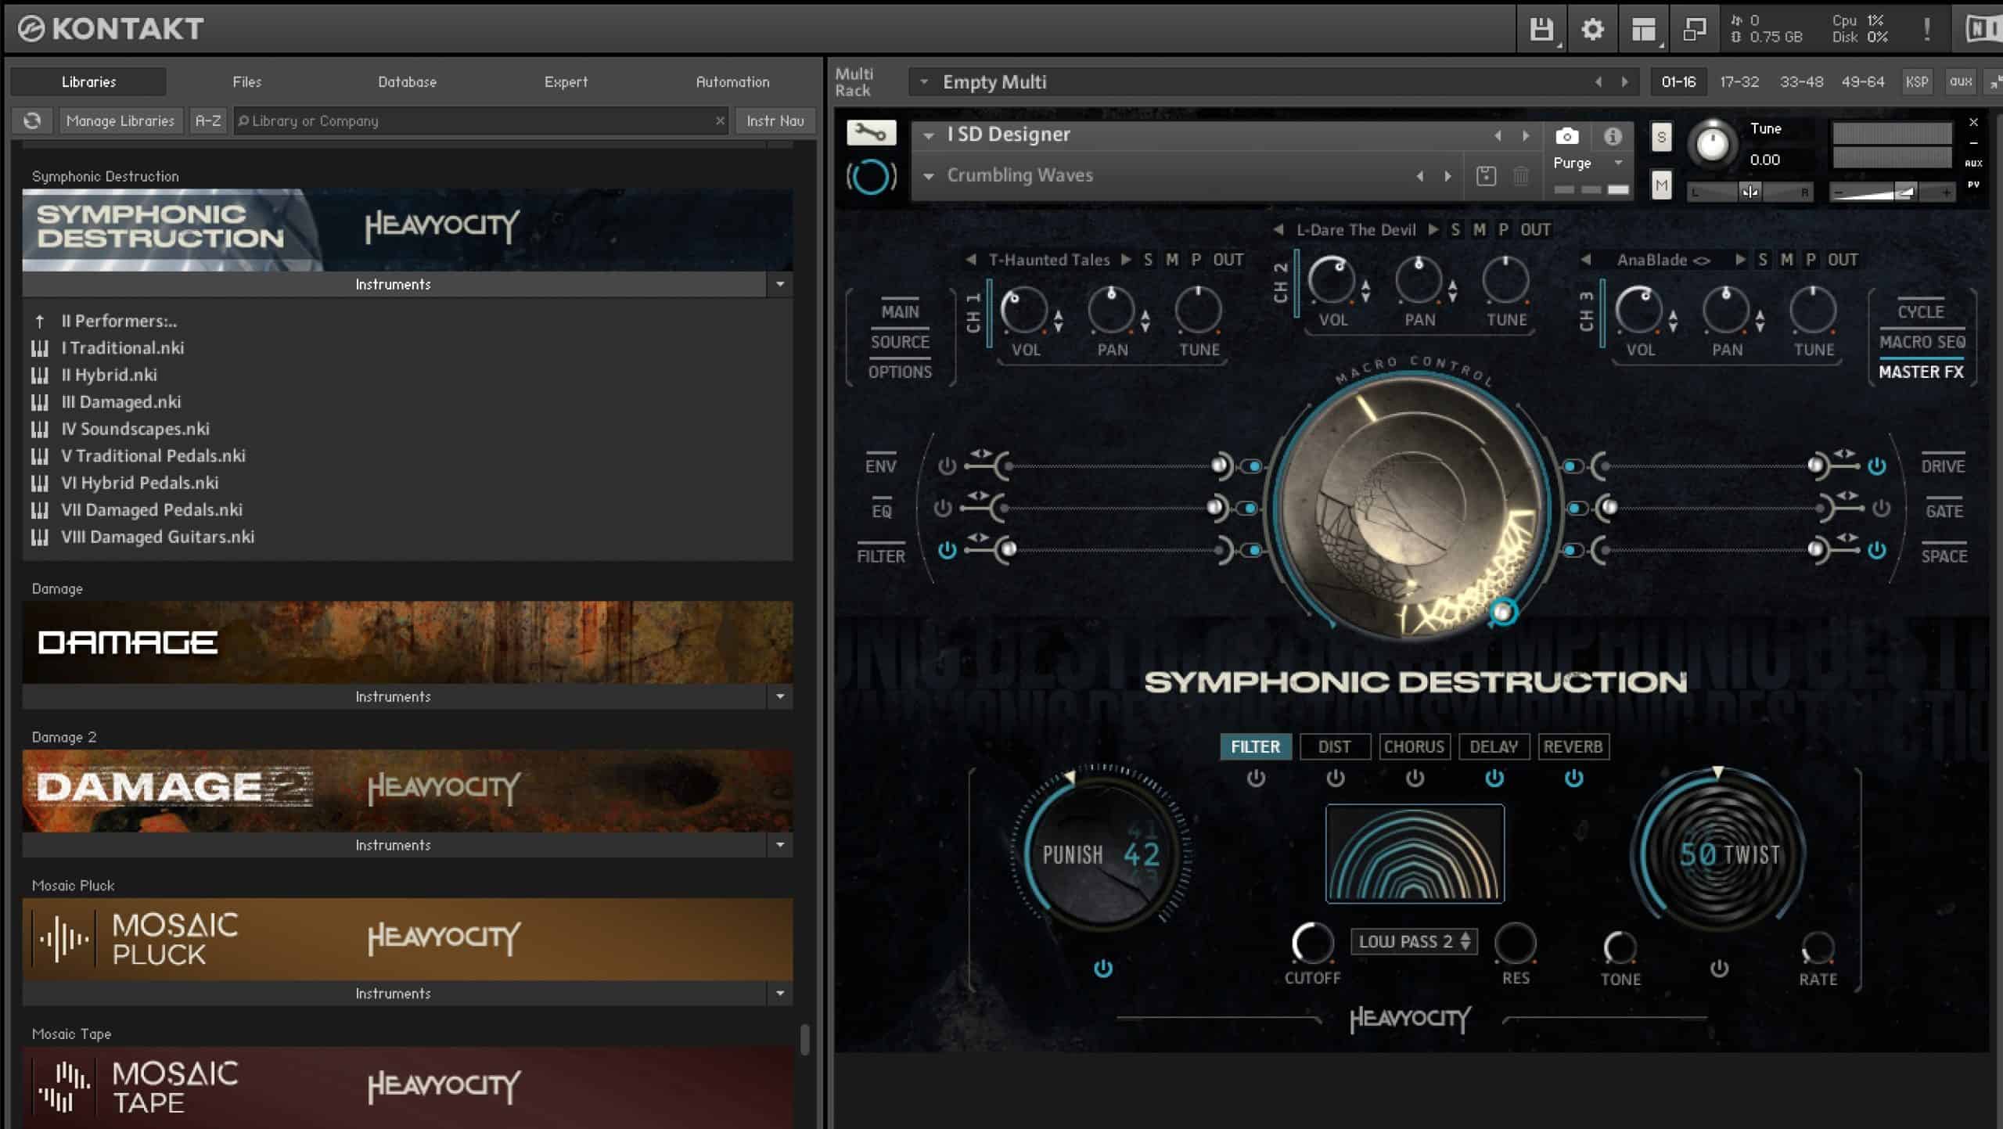Click the NI logo icon
The image size is (2003, 1129).
[1983, 30]
